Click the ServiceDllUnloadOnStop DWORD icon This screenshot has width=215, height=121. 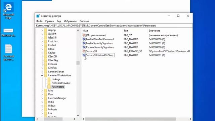(84, 55)
